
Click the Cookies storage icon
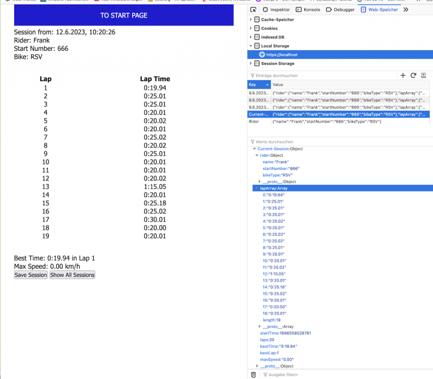pyautogui.click(x=257, y=29)
